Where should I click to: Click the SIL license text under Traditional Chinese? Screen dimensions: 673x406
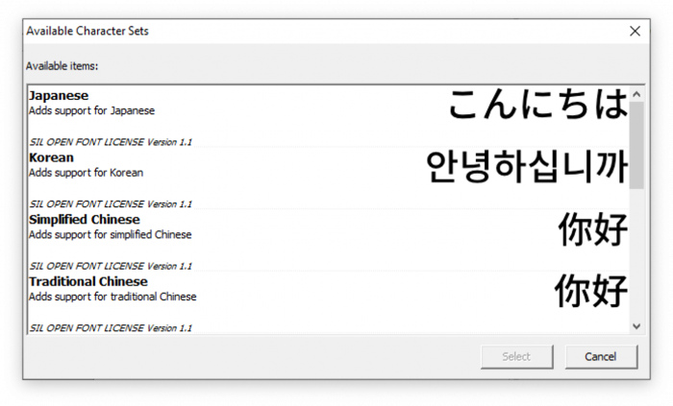111,327
